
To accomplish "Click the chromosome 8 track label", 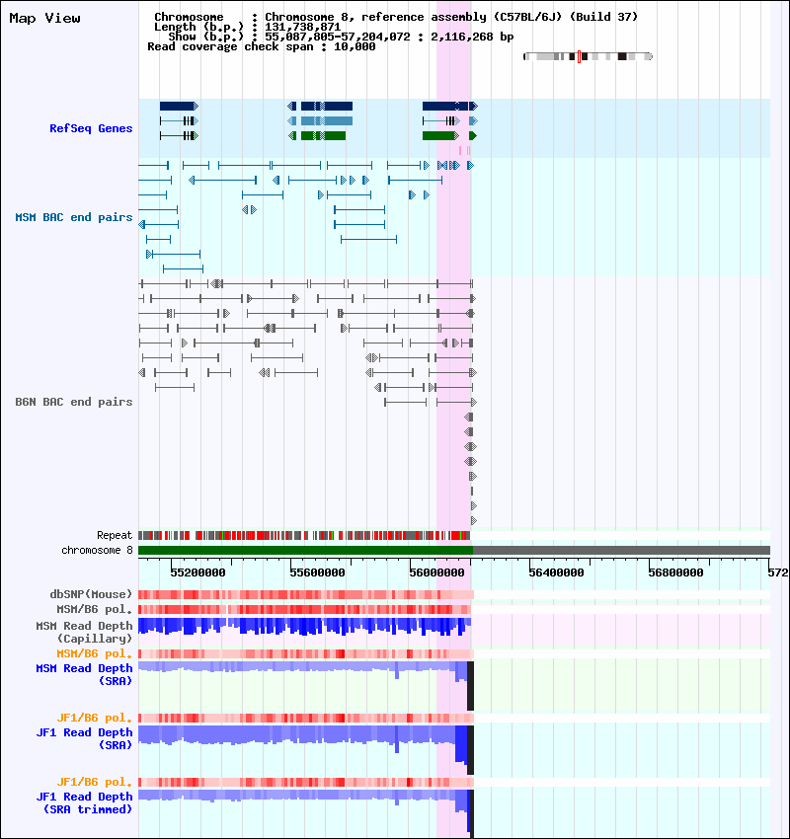I will [x=97, y=550].
